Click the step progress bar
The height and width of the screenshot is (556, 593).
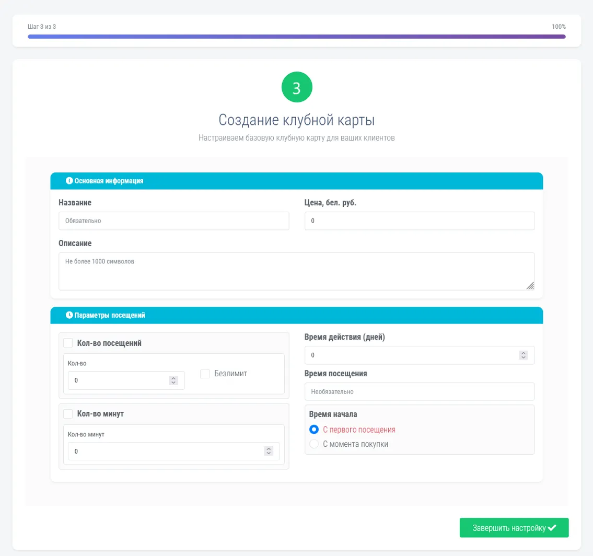(297, 37)
